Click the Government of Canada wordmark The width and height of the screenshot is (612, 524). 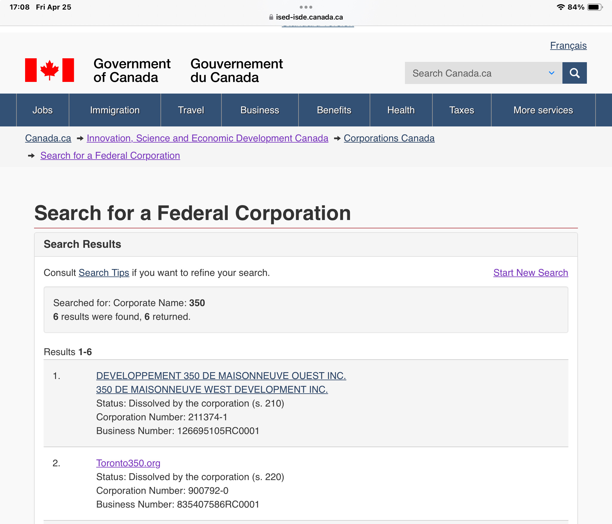point(132,71)
